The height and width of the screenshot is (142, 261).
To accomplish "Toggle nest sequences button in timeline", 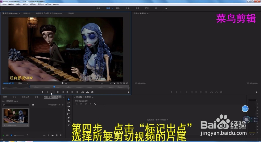I will click(76, 104).
